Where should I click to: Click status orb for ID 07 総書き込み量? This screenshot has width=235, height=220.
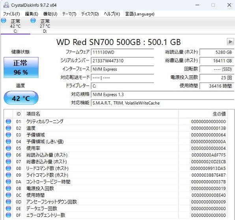[8, 162]
